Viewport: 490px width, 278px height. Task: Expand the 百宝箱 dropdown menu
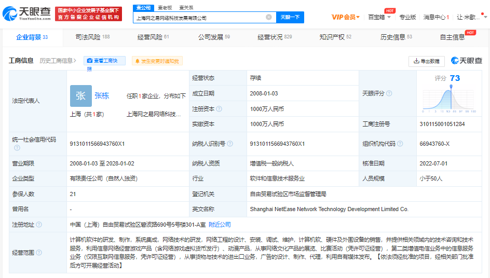click(x=379, y=17)
